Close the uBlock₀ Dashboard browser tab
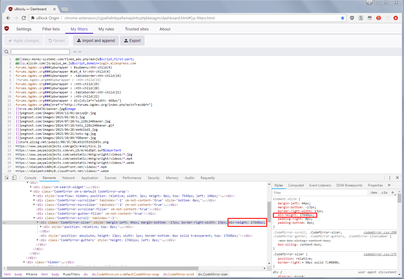The height and width of the screenshot is (279, 404). click(x=54, y=9)
